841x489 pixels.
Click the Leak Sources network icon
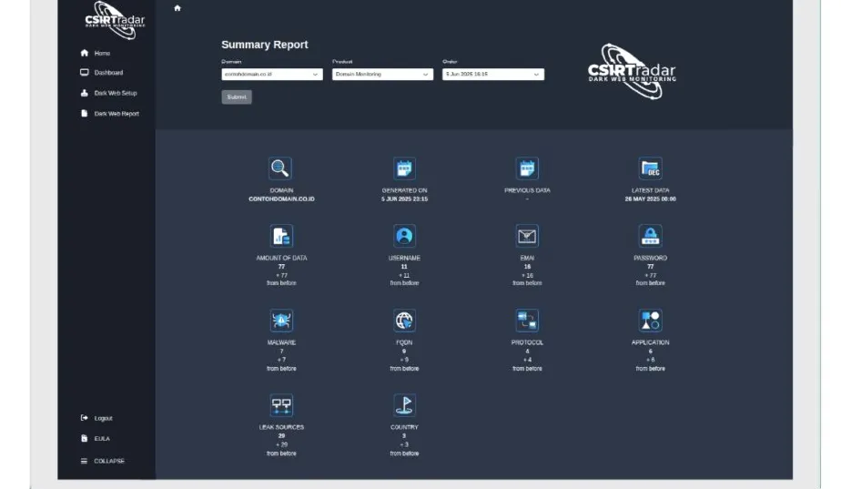pos(281,405)
